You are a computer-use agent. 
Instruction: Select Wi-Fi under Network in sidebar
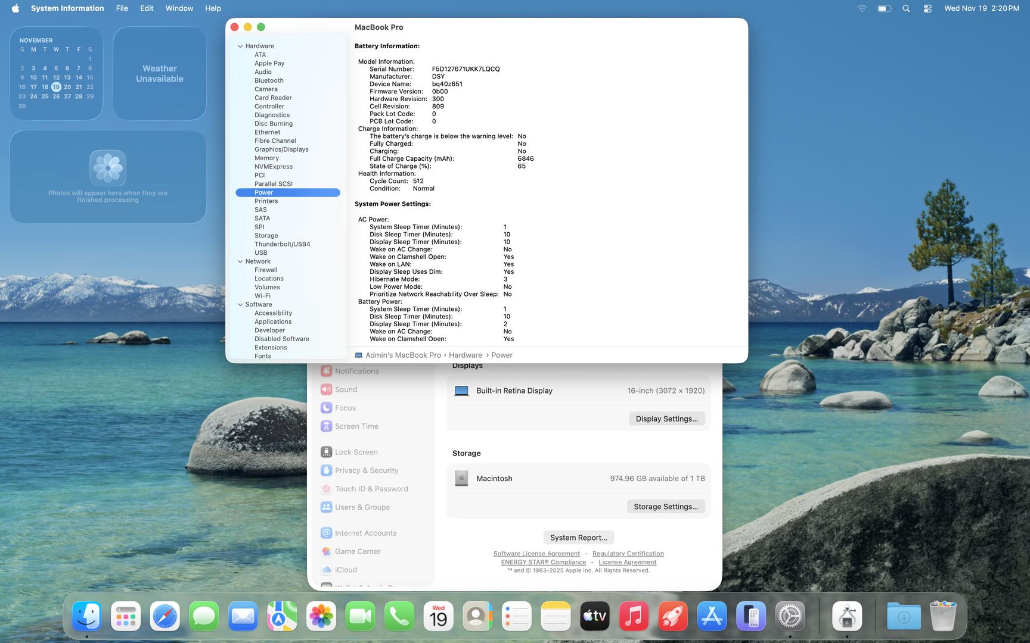(x=262, y=296)
